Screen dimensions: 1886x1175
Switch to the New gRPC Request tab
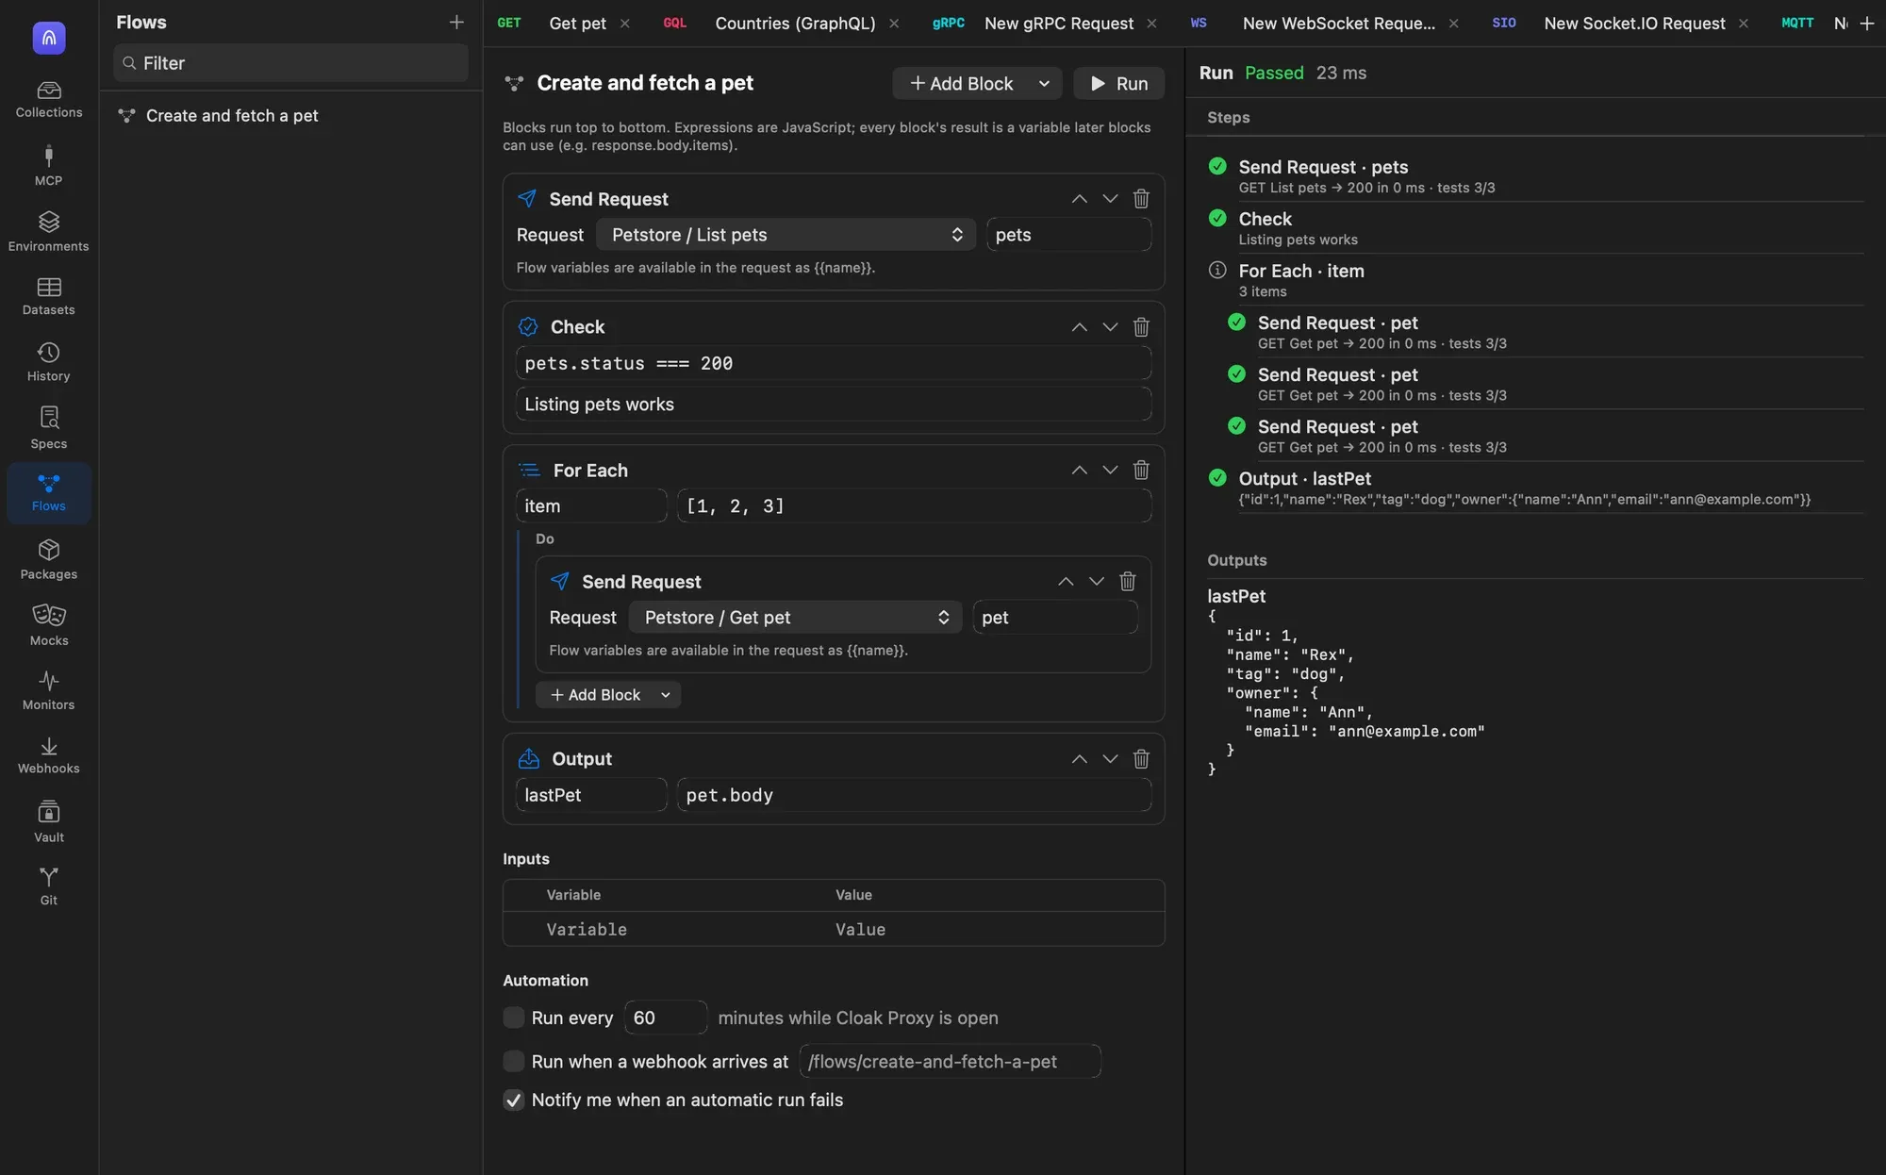1058,24
